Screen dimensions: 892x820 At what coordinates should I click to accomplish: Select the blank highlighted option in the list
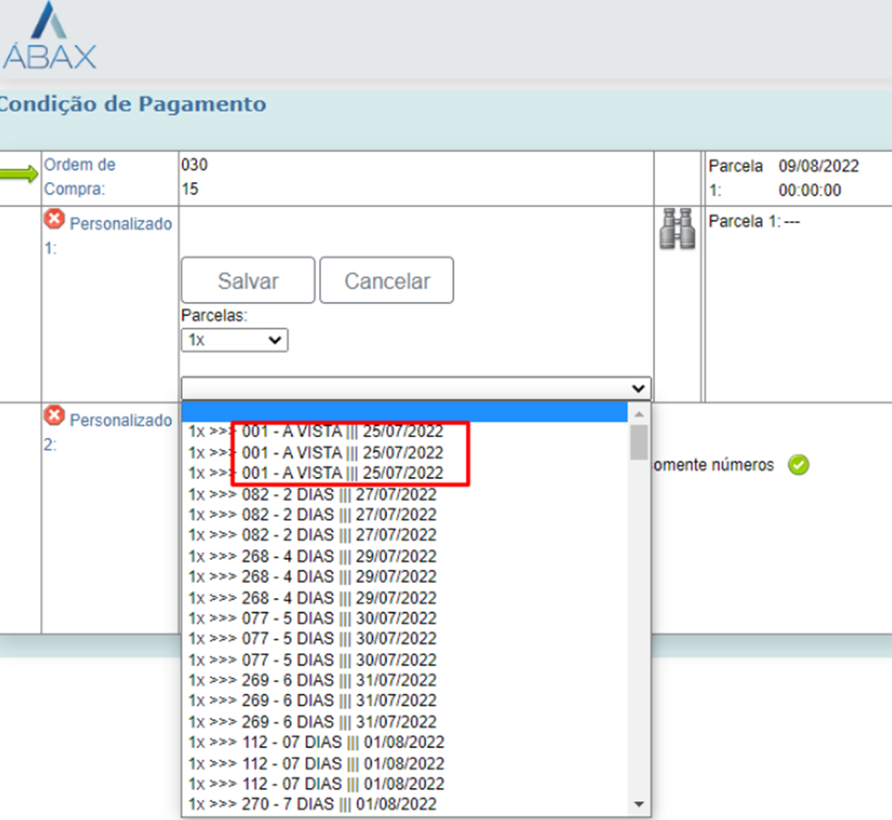(x=404, y=411)
